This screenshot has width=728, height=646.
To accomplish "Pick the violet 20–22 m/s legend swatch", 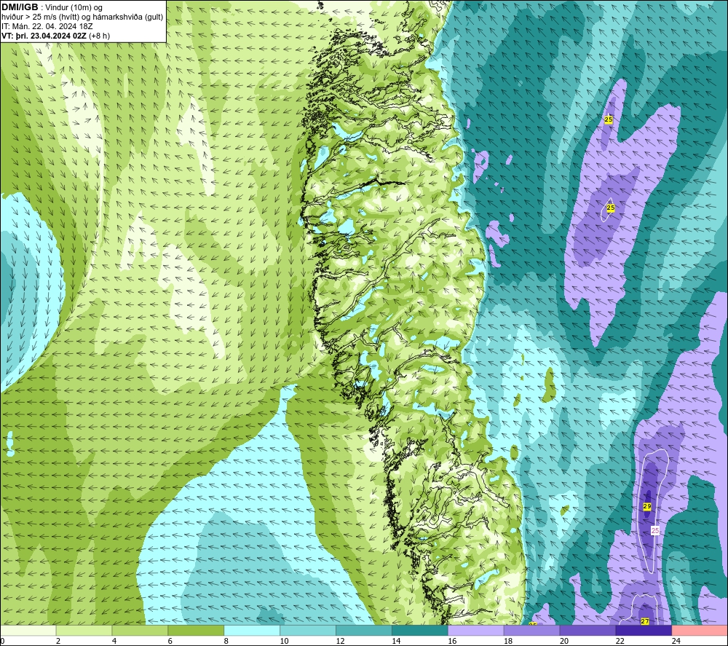I will tap(587, 630).
